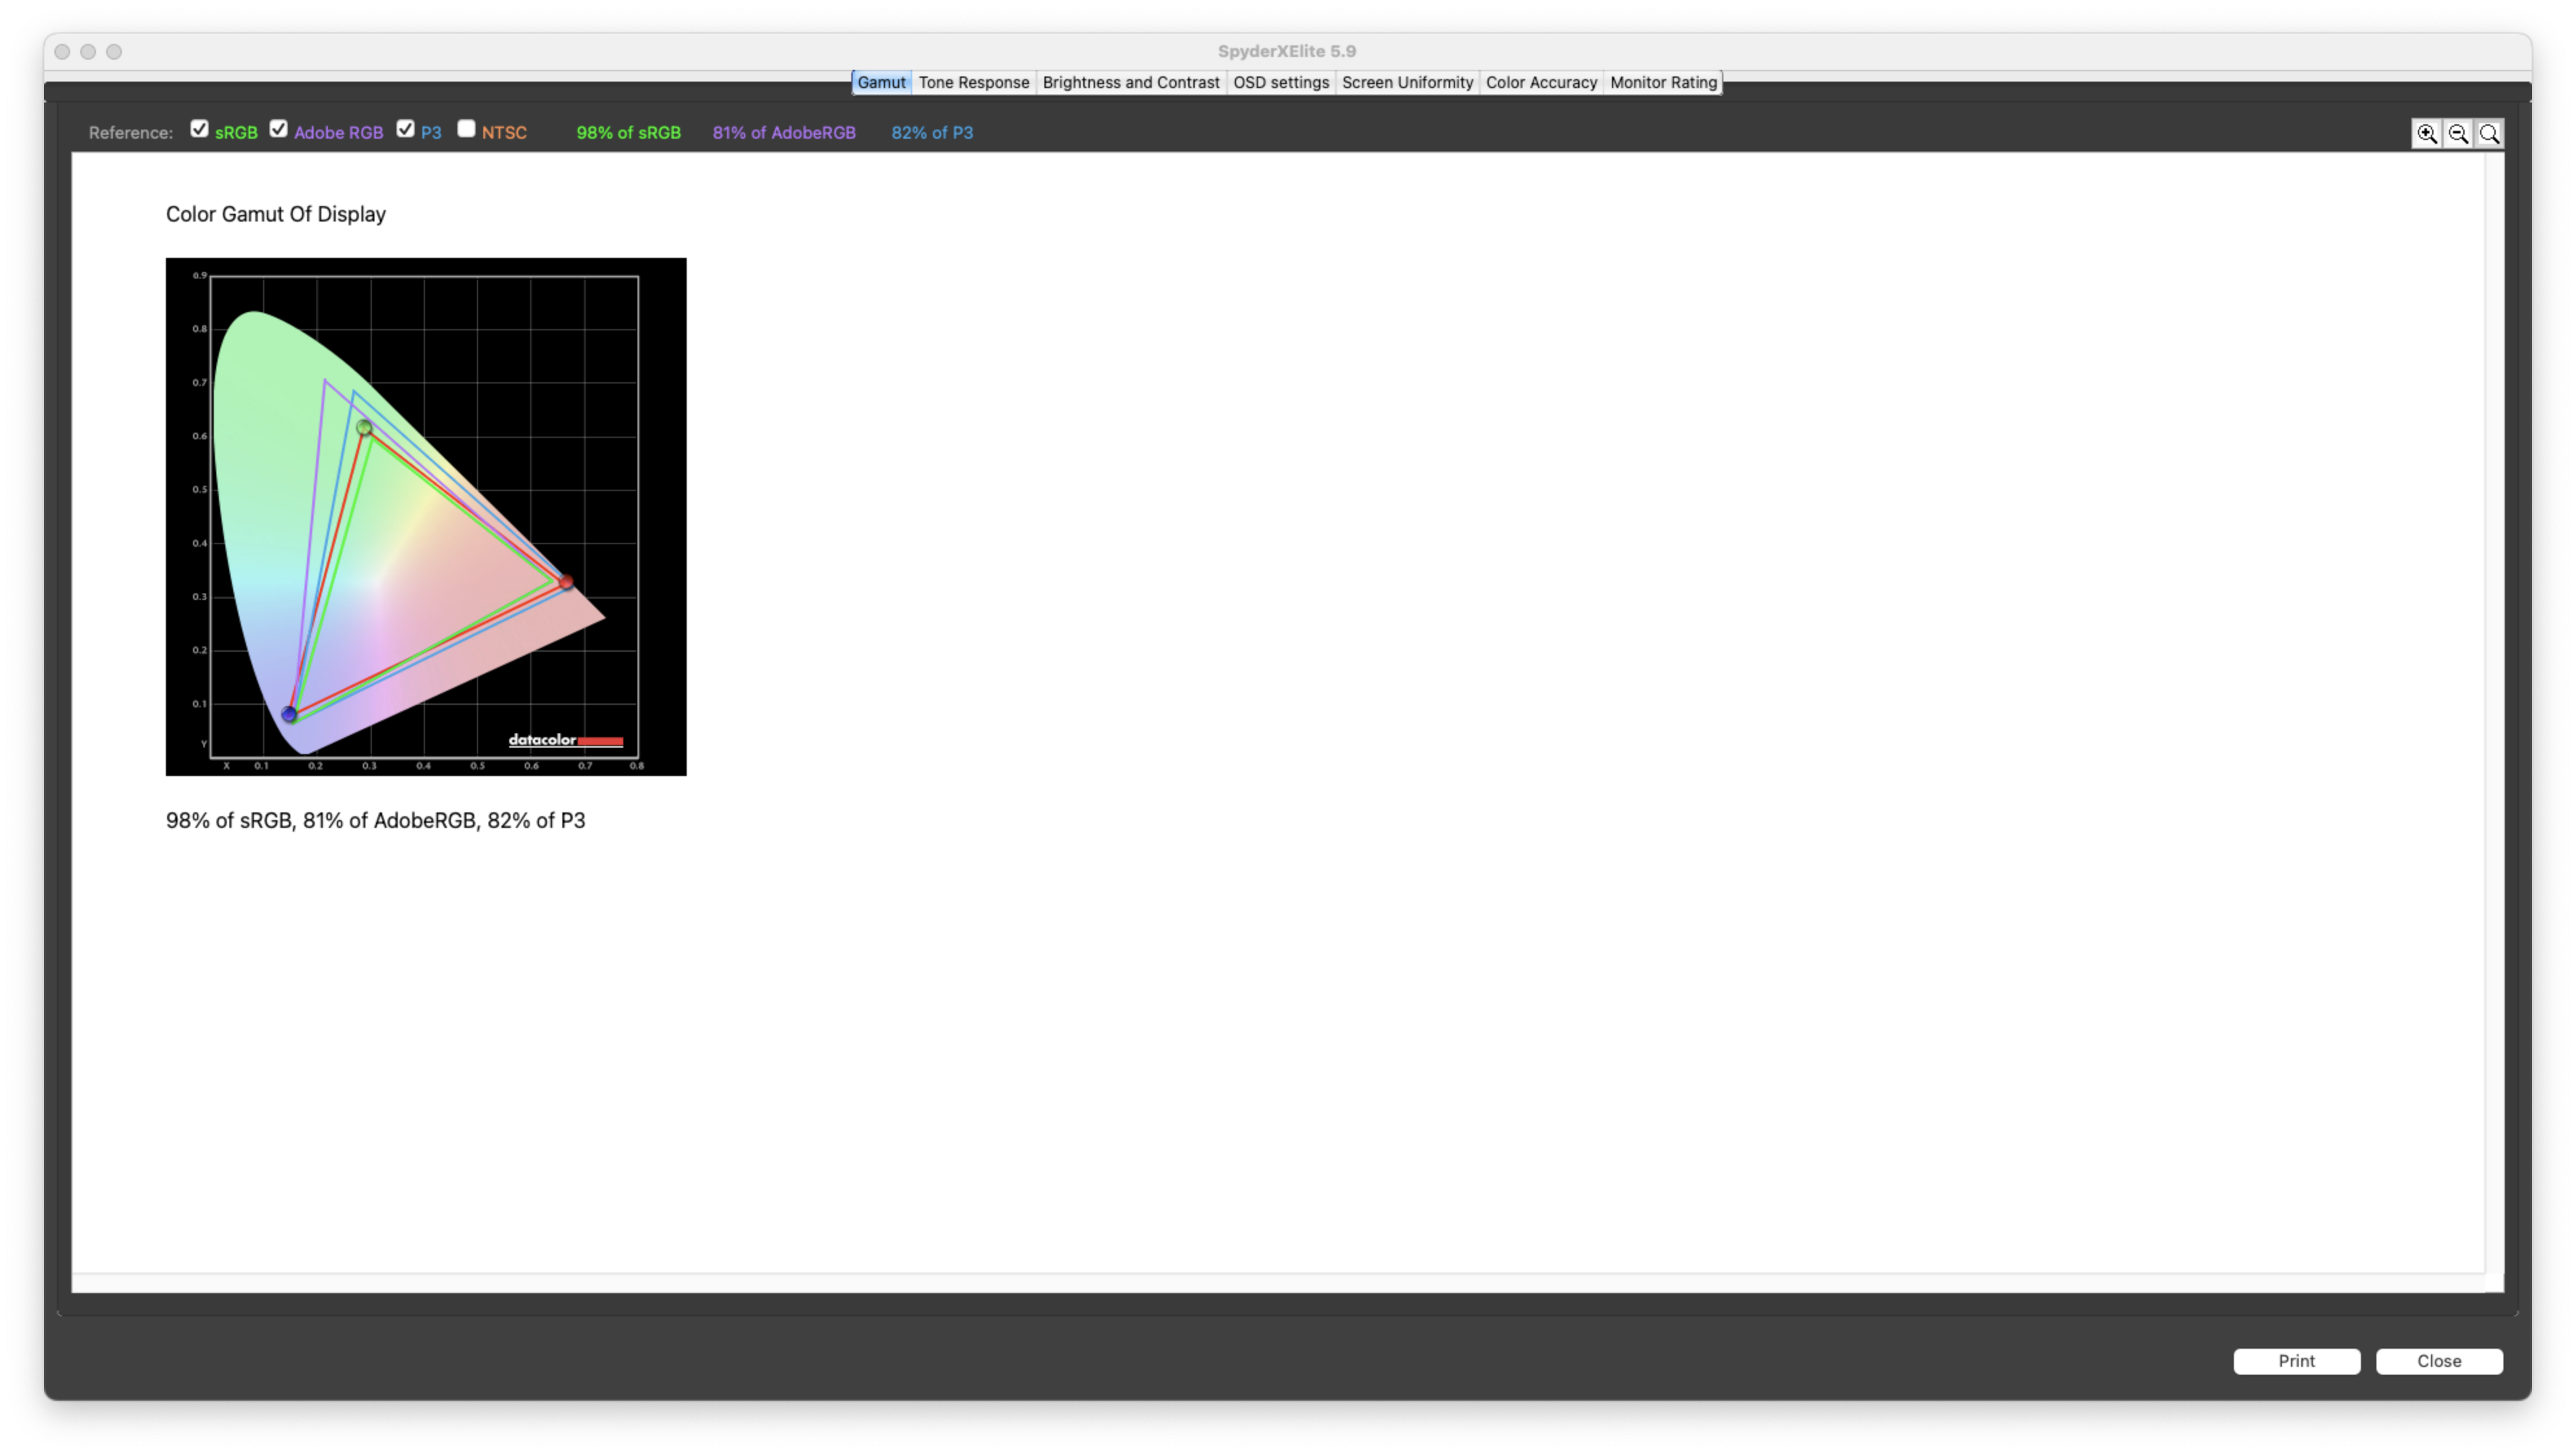This screenshot has width=2576, height=1455.
Task: Click the 82% of P3 label
Action: tap(932, 131)
